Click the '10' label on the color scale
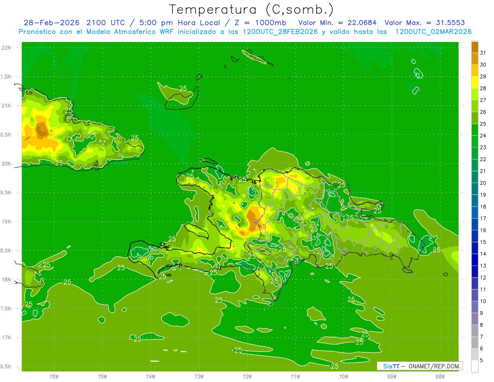 point(483,301)
